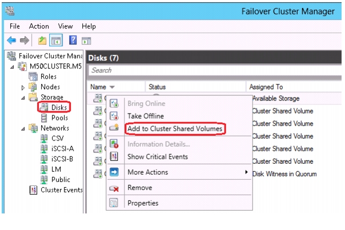Choose Properties from the context menu
Image resolution: width=345 pixels, height=230 pixels.
(143, 203)
